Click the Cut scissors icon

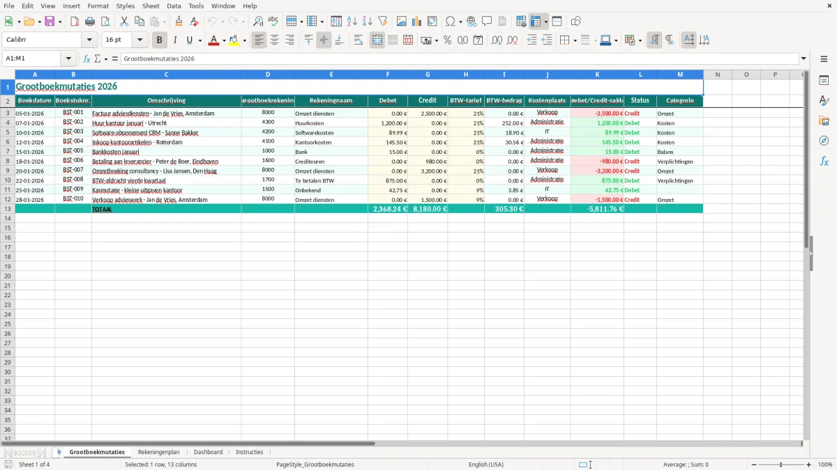pos(124,22)
